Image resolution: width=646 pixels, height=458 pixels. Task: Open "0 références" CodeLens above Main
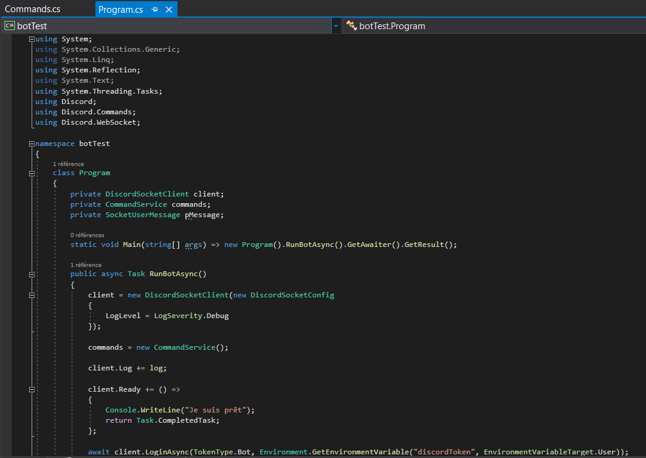pos(87,235)
